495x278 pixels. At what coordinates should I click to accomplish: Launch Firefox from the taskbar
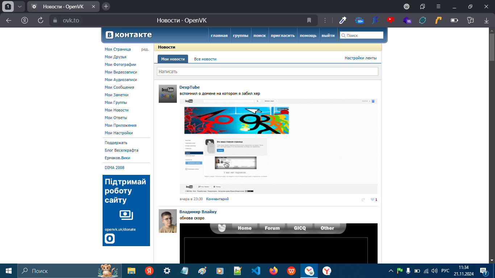pos(274,271)
